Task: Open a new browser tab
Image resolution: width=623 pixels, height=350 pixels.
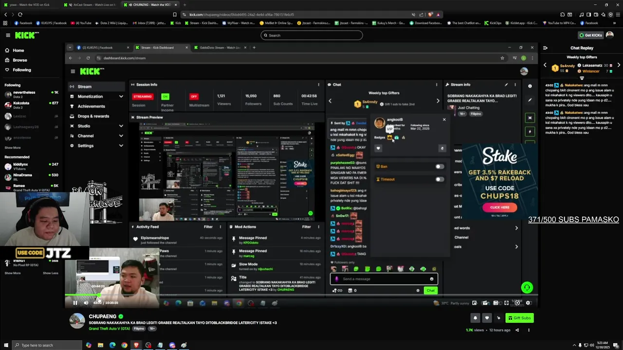Action: tap(184, 4)
